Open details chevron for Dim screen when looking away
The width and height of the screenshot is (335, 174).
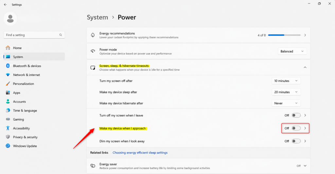pyautogui.click(x=305, y=141)
